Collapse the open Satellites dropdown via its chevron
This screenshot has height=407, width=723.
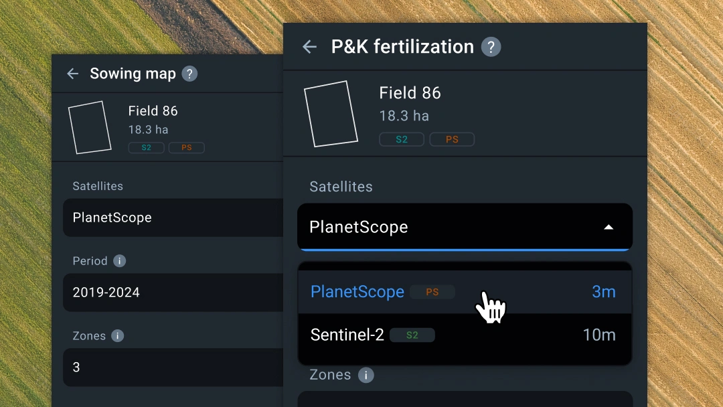tap(609, 227)
